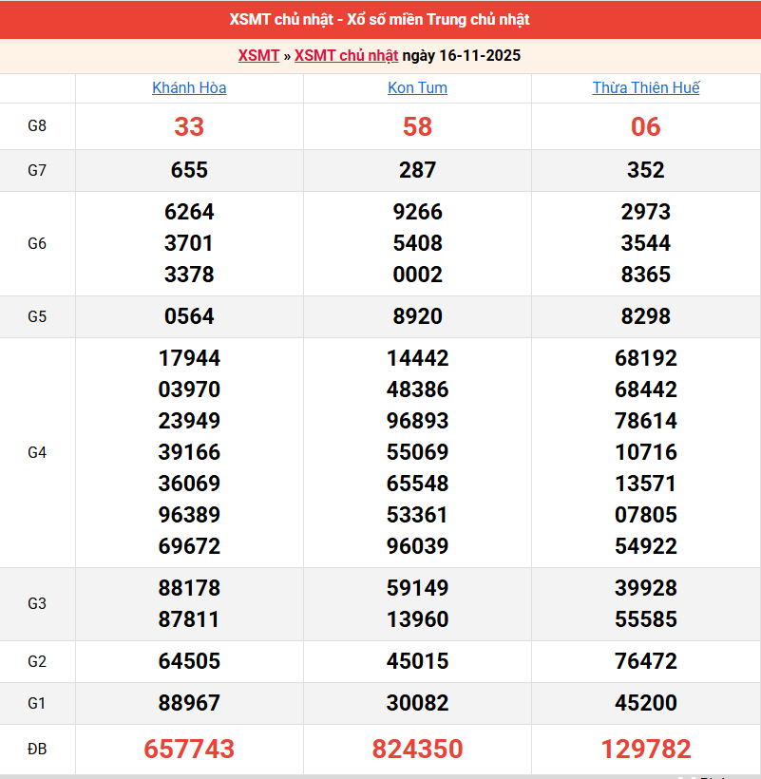Click the G4 row label

coord(37,452)
